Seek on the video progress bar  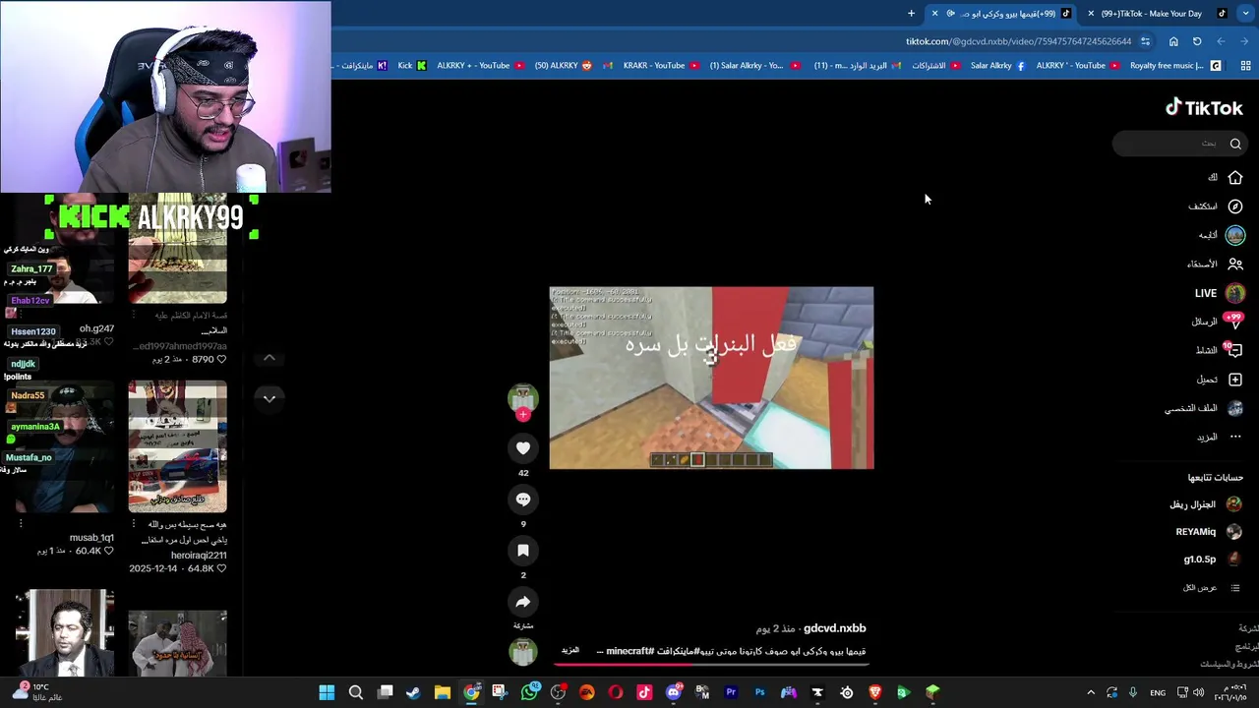711,664
